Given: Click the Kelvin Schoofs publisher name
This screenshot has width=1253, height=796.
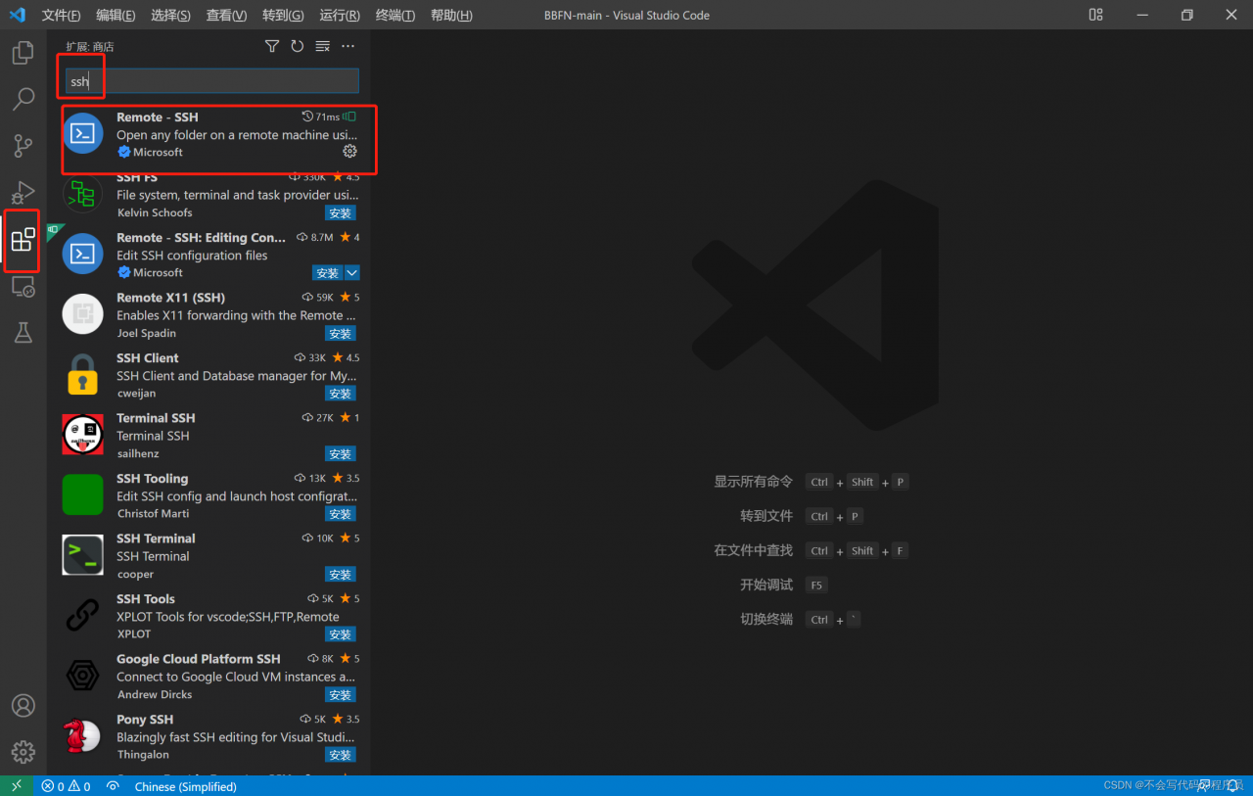Looking at the screenshot, I should 155,212.
